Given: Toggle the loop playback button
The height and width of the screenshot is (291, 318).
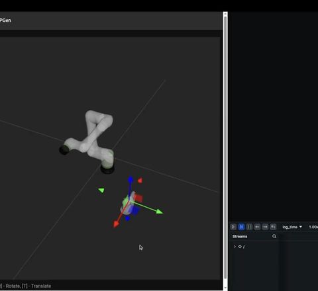Looking at the screenshot, I should (x=273, y=227).
